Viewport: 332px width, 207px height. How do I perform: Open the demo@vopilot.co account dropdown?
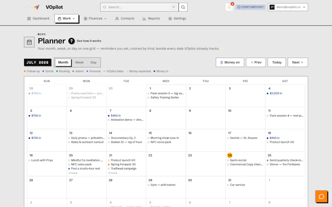point(288,7)
